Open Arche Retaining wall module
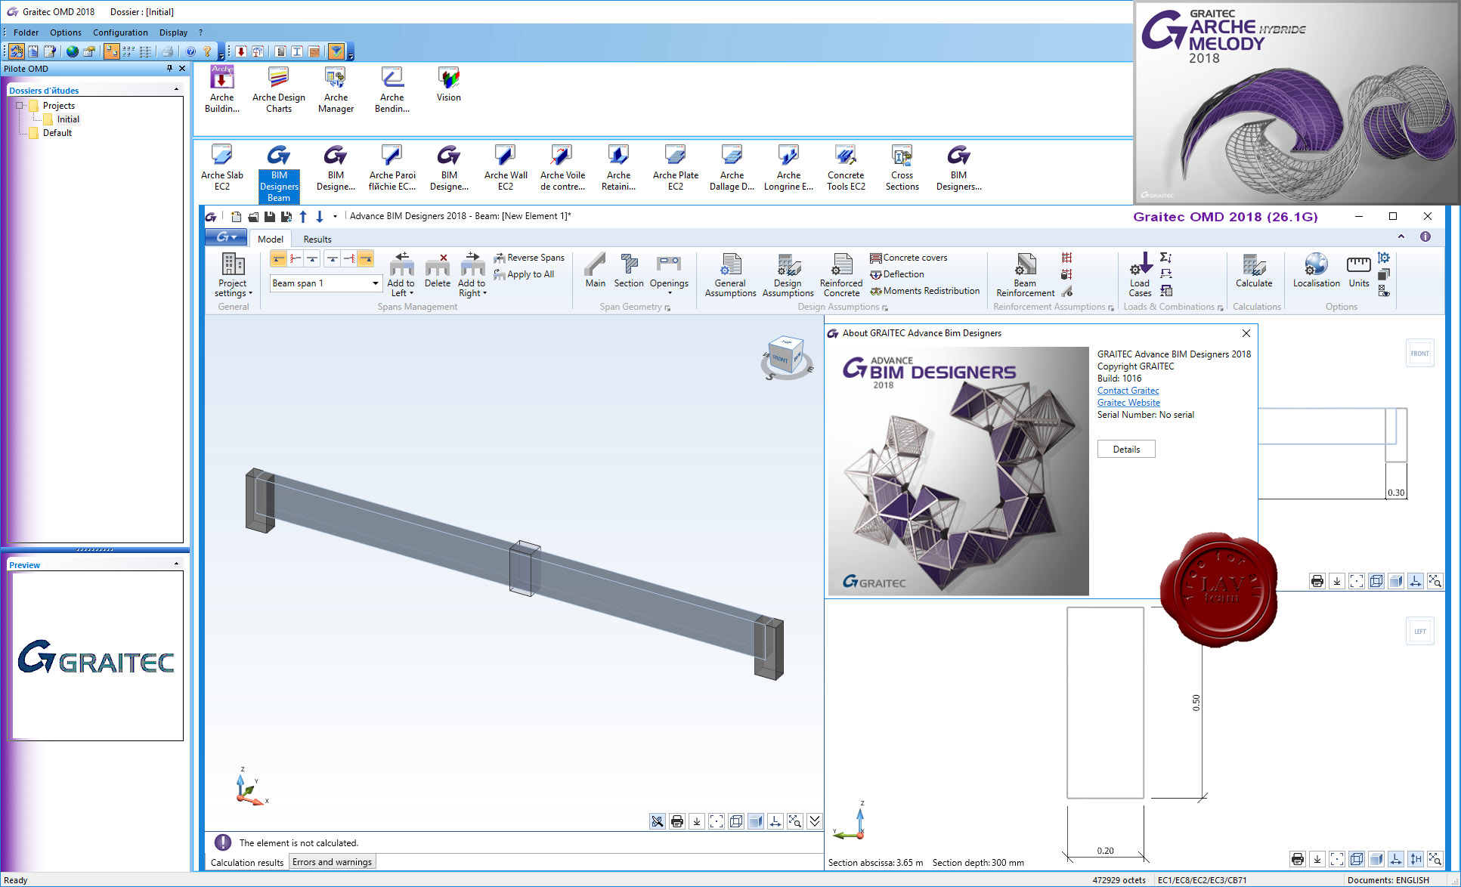 click(x=618, y=168)
